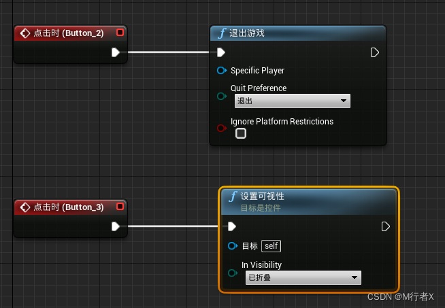Click the Button_3 event diamond icon
The height and width of the screenshot is (308, 445).
(x=25, y=207)
